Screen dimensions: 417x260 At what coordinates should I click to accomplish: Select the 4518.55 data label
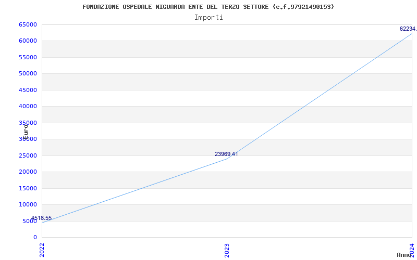[x=41, y=218]
